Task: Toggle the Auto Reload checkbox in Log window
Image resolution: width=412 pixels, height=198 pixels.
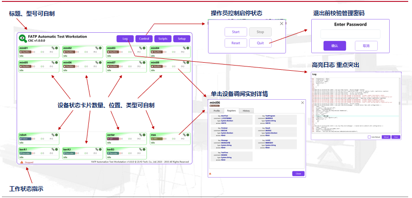Action: click(369, 137)
